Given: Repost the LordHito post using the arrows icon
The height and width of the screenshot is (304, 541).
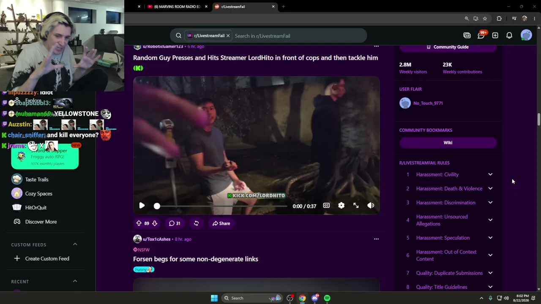Looking at the screenshot, I should (196, 223).
